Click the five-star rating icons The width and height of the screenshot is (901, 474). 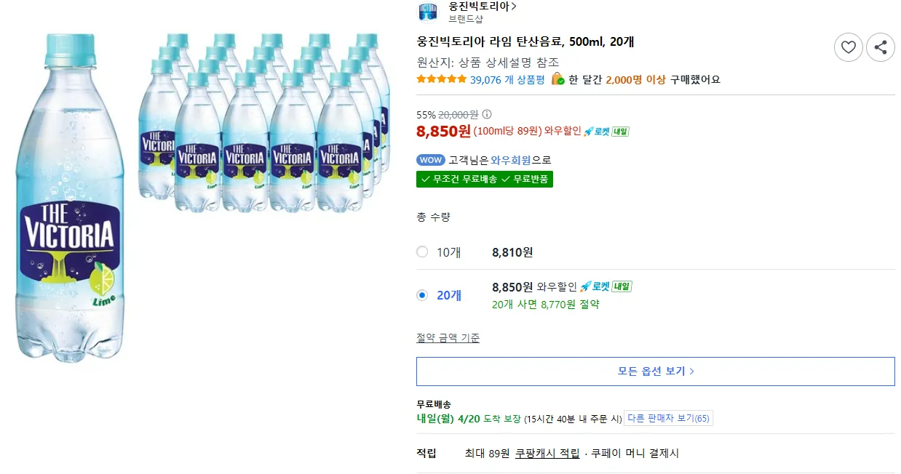point(441,79)
